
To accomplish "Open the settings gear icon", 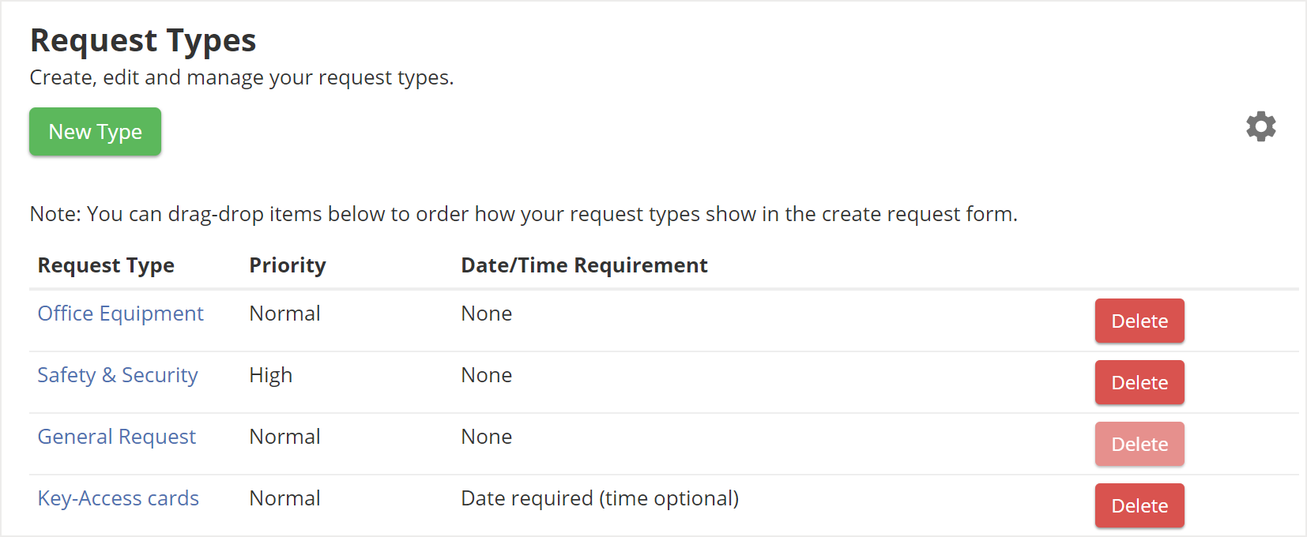I will (1260, 126).
